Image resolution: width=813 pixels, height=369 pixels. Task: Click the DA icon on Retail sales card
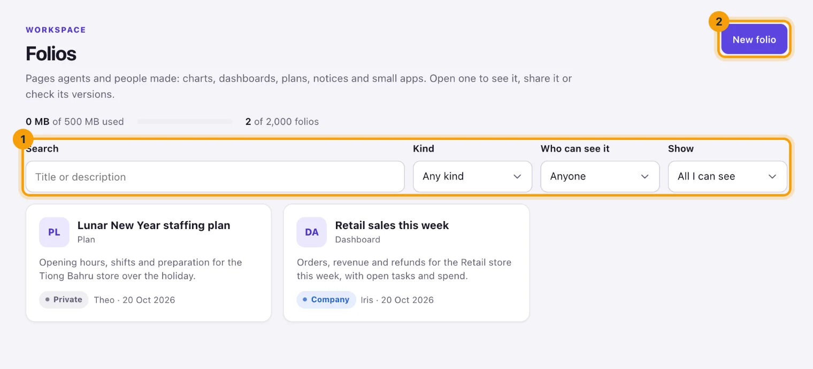(312, 232)
